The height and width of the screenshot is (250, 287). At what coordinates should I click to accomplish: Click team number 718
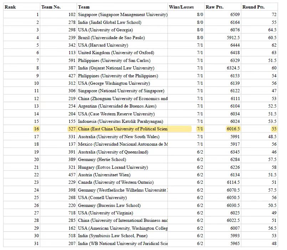pos(72,213)
